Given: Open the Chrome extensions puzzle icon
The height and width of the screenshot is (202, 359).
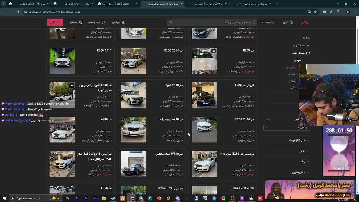Looking at the screenshot, I should (x=338, y=12).
